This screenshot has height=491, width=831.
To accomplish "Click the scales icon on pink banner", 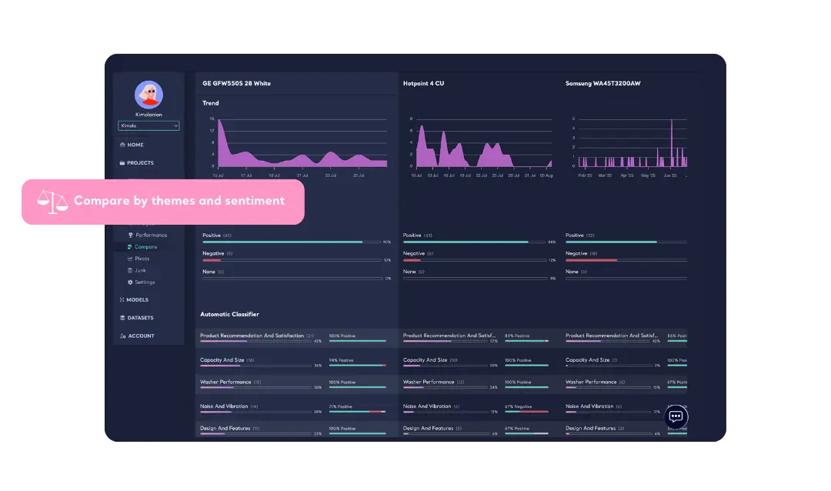I will coord(53,201).
